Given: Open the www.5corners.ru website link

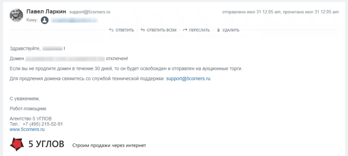Looking at the screenshot, I should coord(27,129).
